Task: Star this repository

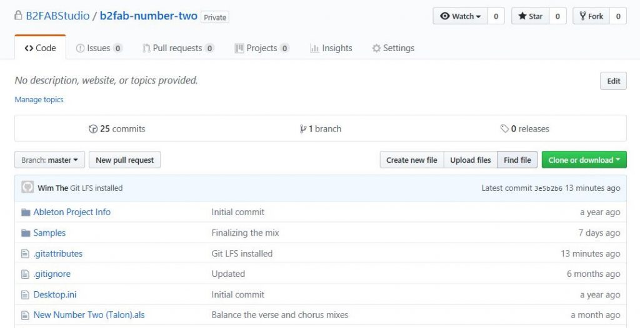Action: tap(530, 16)
